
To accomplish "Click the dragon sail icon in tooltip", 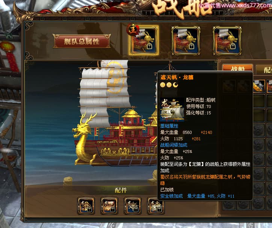I will (172, 109).
